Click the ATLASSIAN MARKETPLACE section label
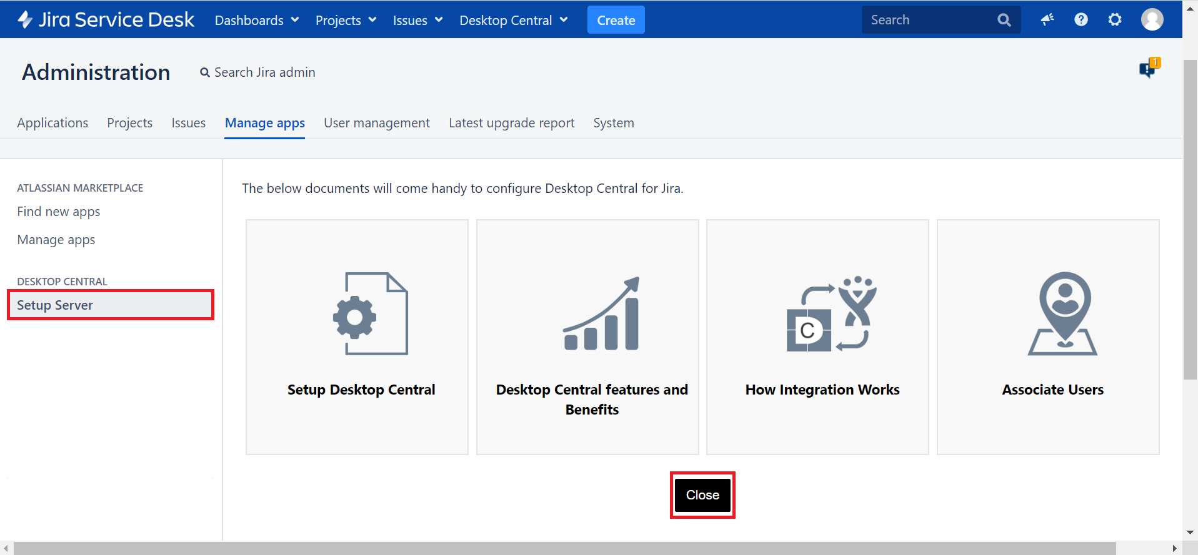Viewport: 1198px width, 555px height. point(80,188)
